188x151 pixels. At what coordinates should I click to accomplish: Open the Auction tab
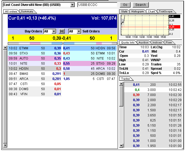point(143,42)
